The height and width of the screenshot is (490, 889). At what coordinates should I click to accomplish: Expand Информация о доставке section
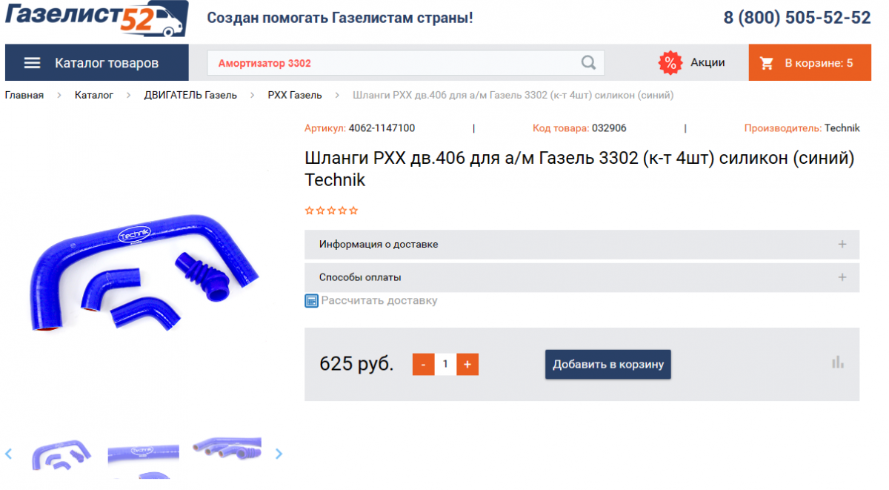click(582, 245)
